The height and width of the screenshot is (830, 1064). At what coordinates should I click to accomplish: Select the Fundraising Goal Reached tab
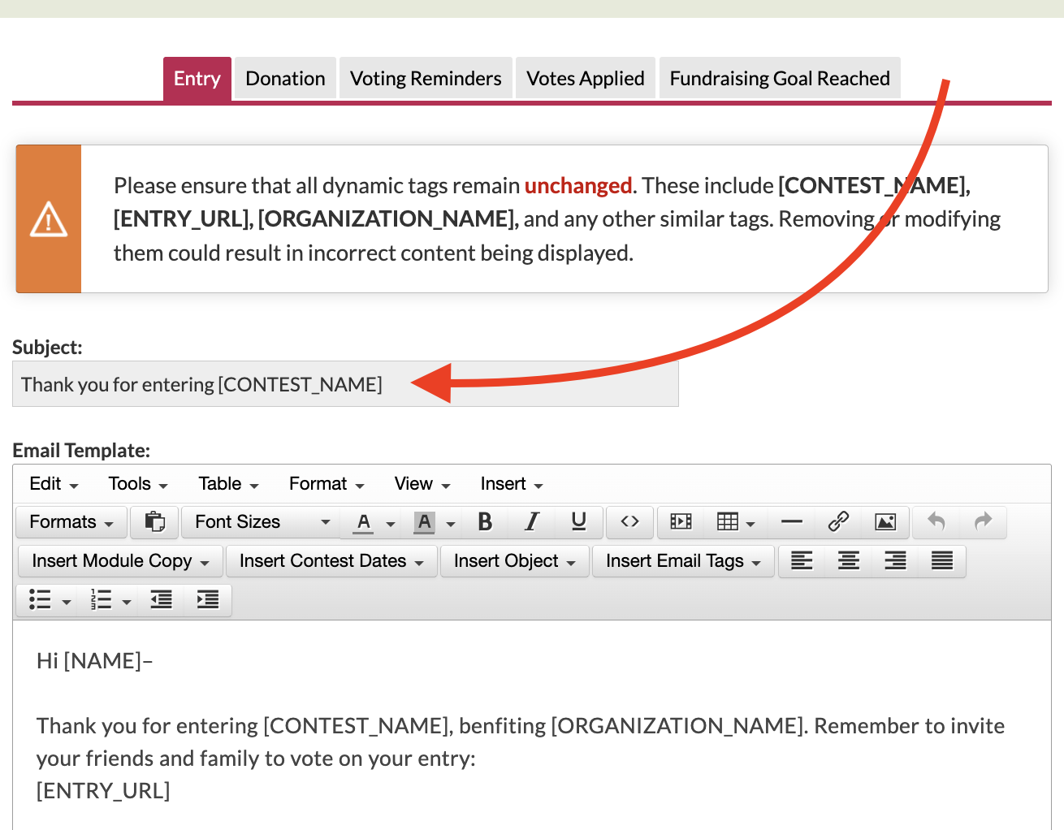(779, 79)
